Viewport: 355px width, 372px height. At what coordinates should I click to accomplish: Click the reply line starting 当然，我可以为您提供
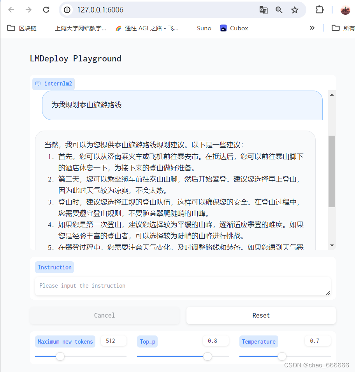(x=144, y=145)
